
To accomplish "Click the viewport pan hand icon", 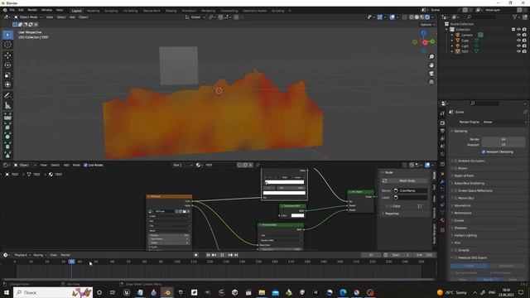I will (x=431, y=65).
